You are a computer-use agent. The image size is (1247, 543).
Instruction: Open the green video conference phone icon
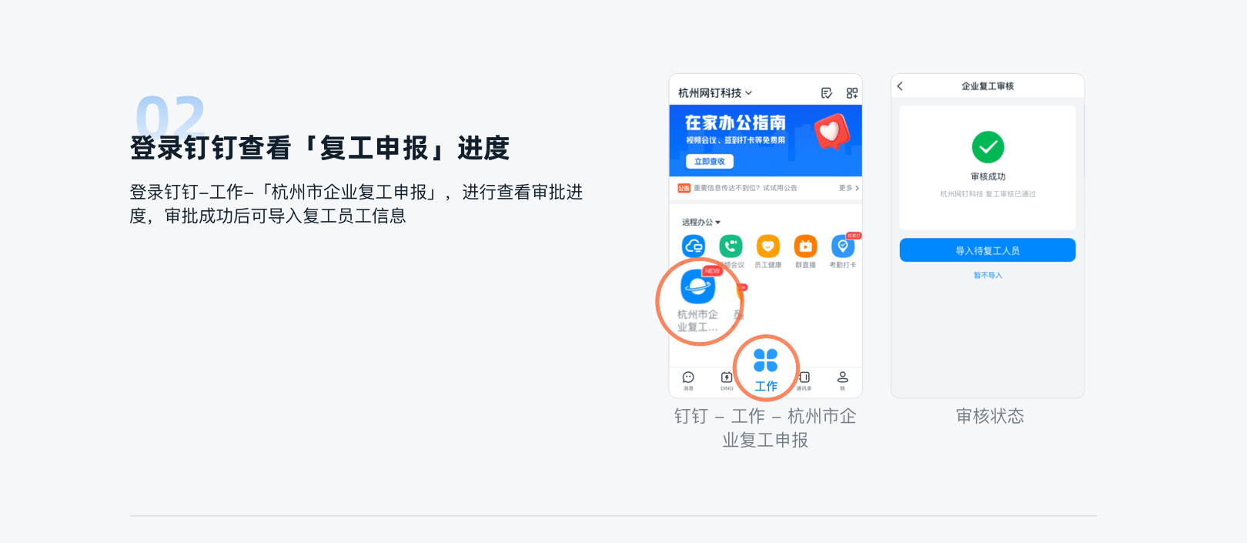(730, 246)
